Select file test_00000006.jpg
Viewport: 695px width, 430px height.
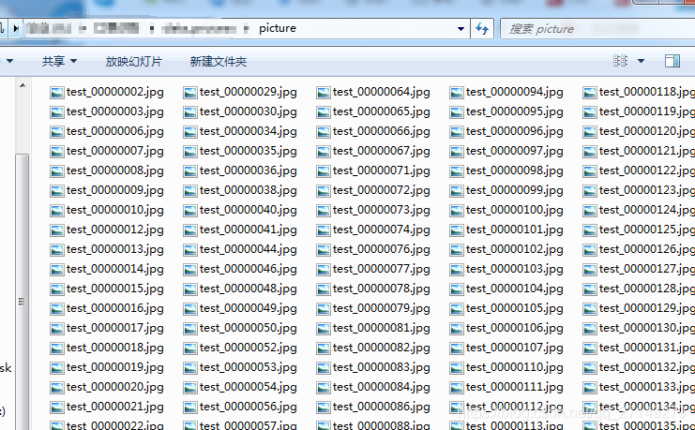(107, 131)
